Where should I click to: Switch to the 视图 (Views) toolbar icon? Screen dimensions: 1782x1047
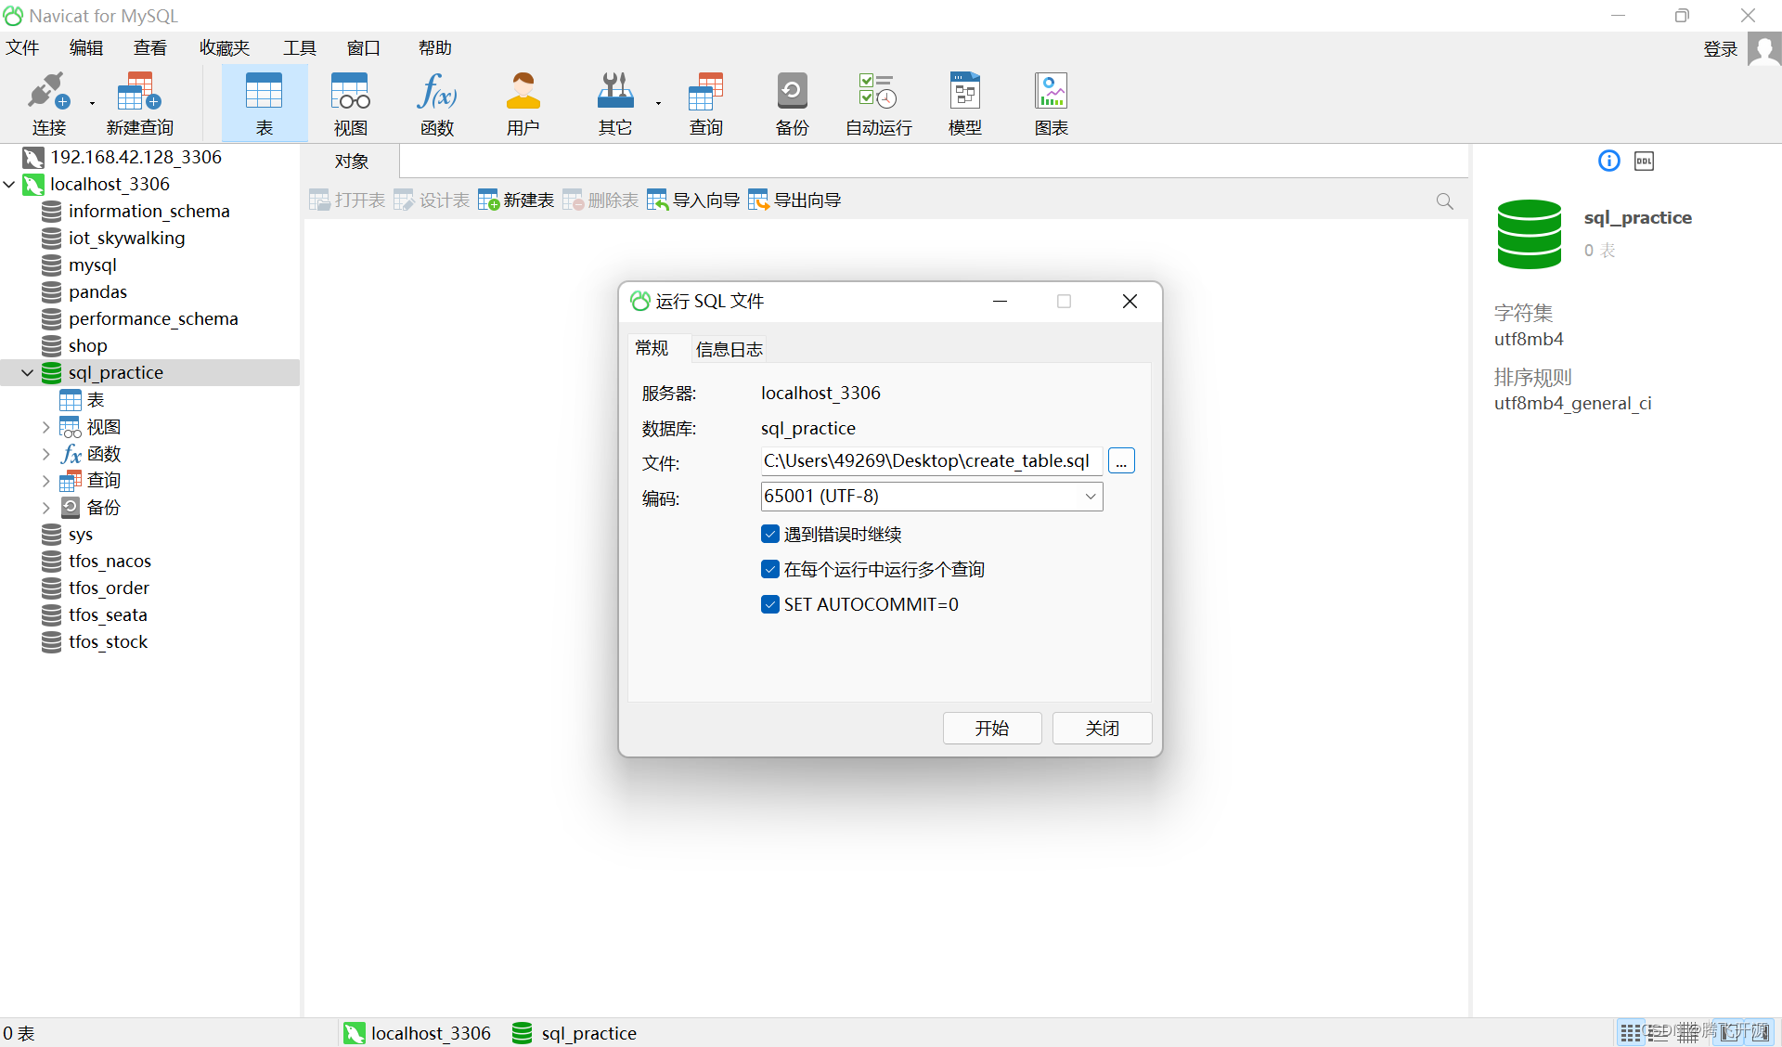pos(349,102)
